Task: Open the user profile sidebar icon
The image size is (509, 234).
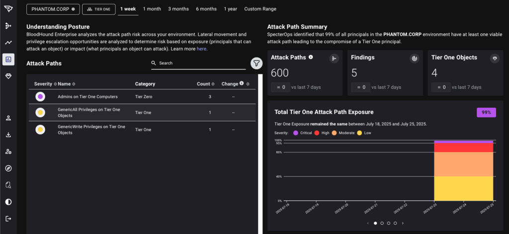Action: (8, 118)
